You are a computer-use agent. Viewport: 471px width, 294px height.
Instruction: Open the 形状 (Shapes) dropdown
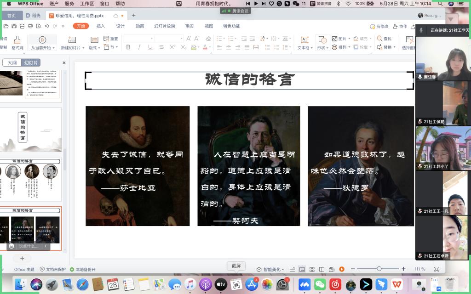click(328, 48)
